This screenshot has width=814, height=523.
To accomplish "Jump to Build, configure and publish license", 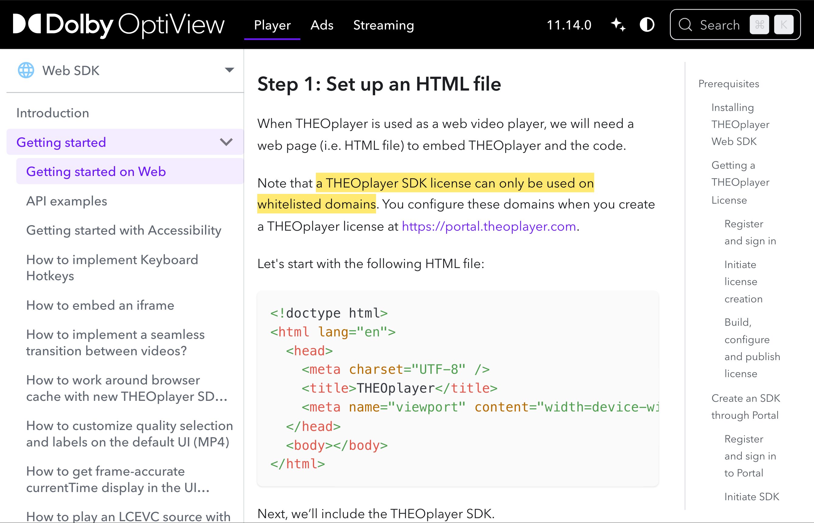I will pos(752,347).
